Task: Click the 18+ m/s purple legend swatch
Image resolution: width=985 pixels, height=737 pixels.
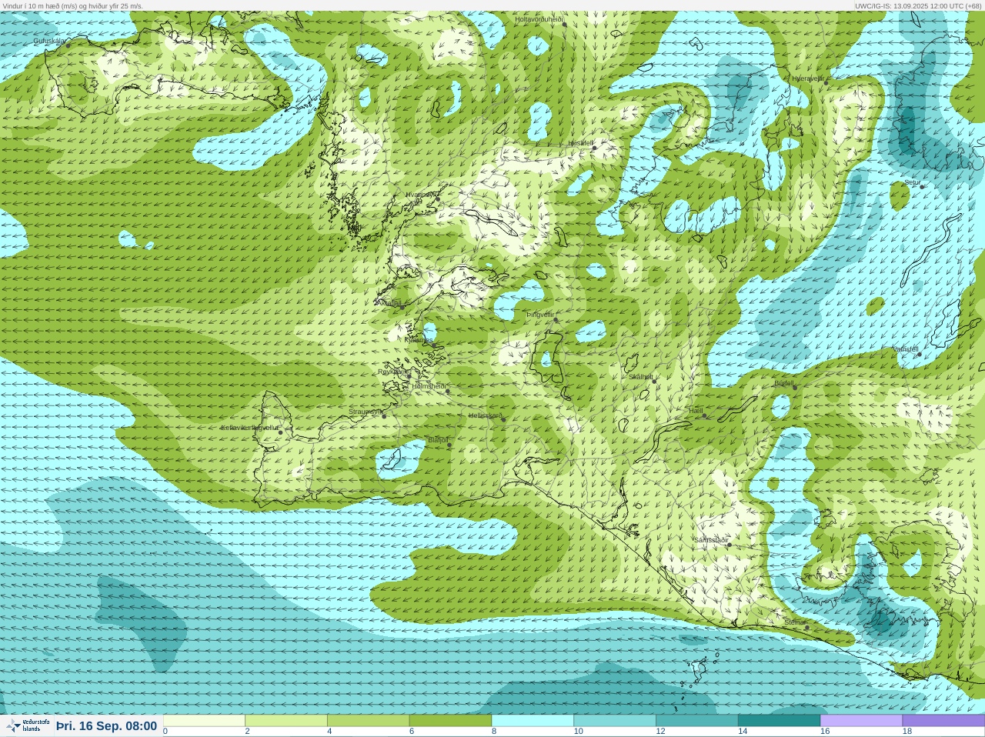Action: coord(943,721)
